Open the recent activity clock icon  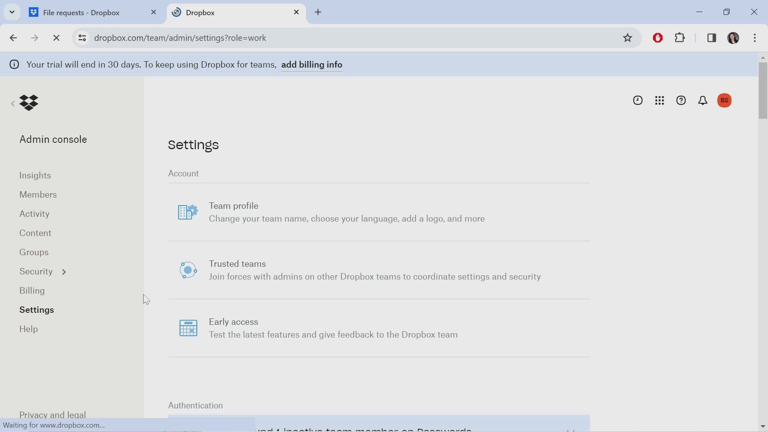(638, 100)
